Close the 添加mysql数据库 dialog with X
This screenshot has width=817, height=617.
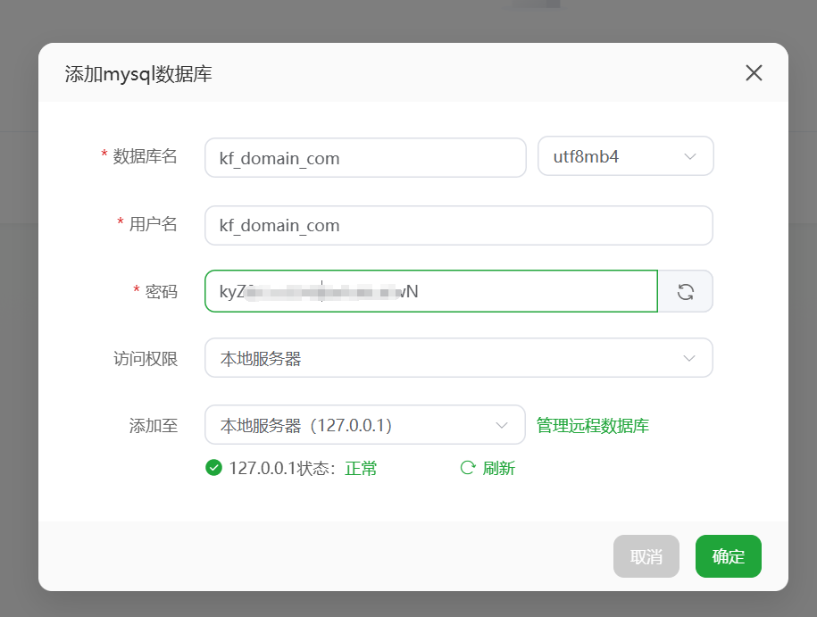pos(754,73)
